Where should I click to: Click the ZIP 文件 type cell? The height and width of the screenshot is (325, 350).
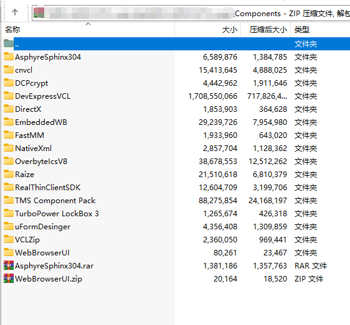(309, 279)
